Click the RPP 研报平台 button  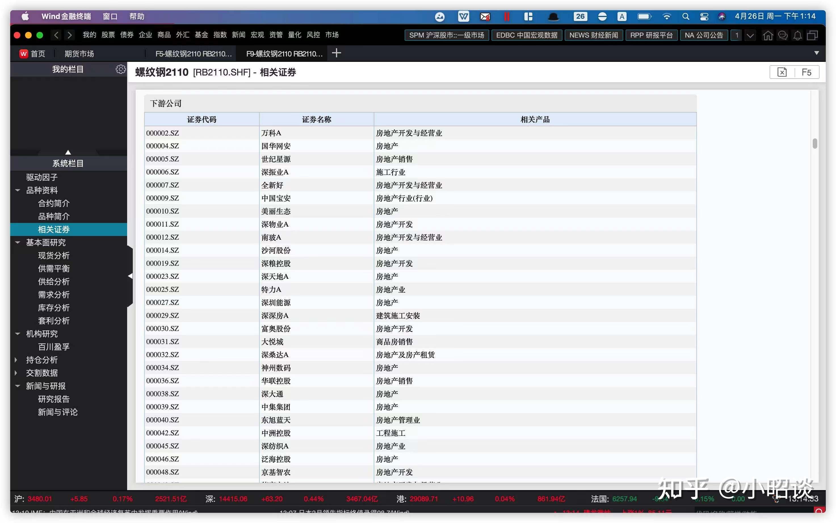point(651,35)
